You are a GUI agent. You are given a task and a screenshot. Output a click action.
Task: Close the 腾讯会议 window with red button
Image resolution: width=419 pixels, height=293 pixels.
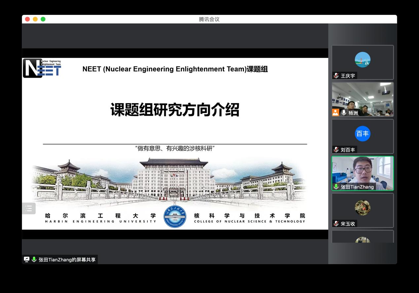click(x=27, y=19)
